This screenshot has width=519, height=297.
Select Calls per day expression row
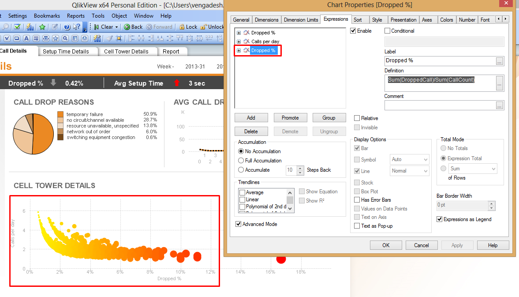(x=265, y=41)
